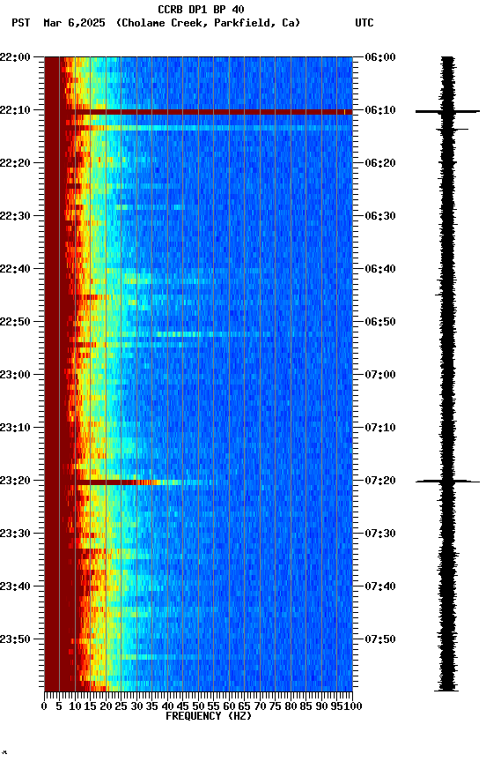Click the 07:30 UTC time label
Image resolution: width=486 pixels, height=762 pixels.
pos(380,534)
